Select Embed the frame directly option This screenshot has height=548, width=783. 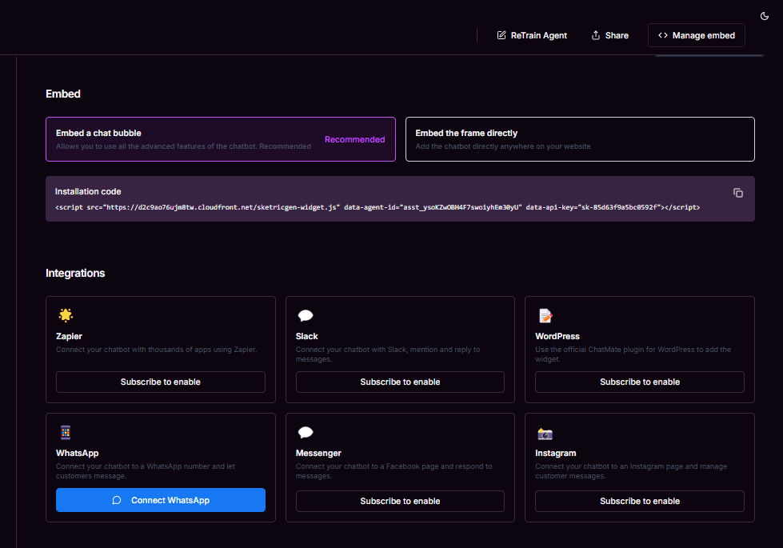(x=580, y=139)
